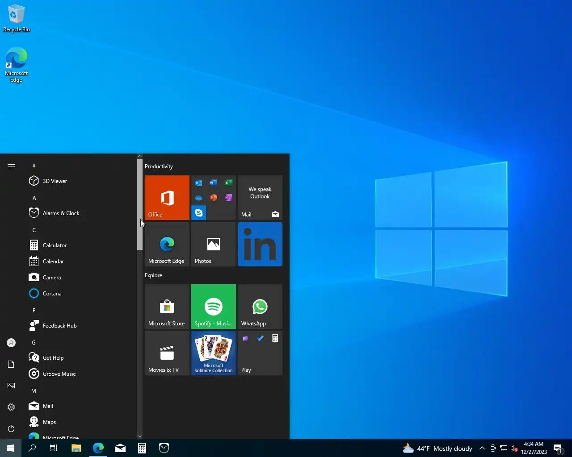Select the Microsoft Edge desktop shortcut
The image size is (572, 457).
pyautogui.click(x=16, y=65)
